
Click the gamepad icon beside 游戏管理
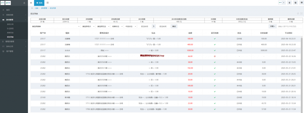(x=3, y=20)
